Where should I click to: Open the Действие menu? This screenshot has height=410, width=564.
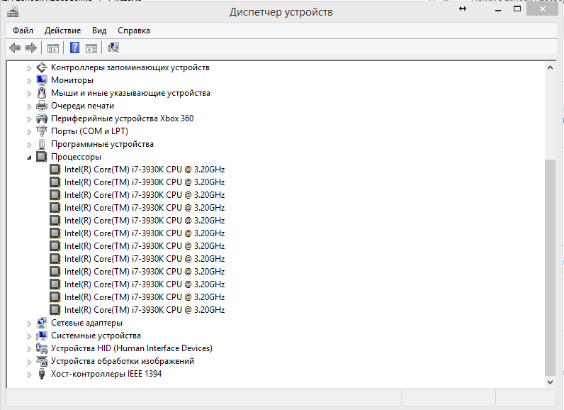(62, 31)
